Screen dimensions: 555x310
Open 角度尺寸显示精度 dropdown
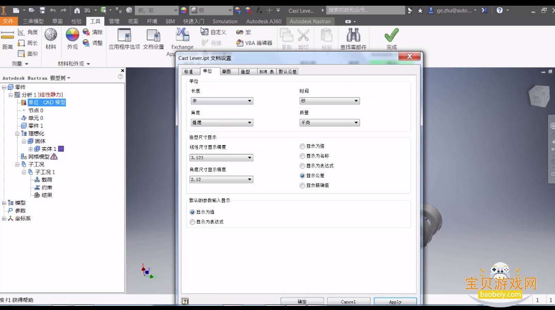pos(221,179)
